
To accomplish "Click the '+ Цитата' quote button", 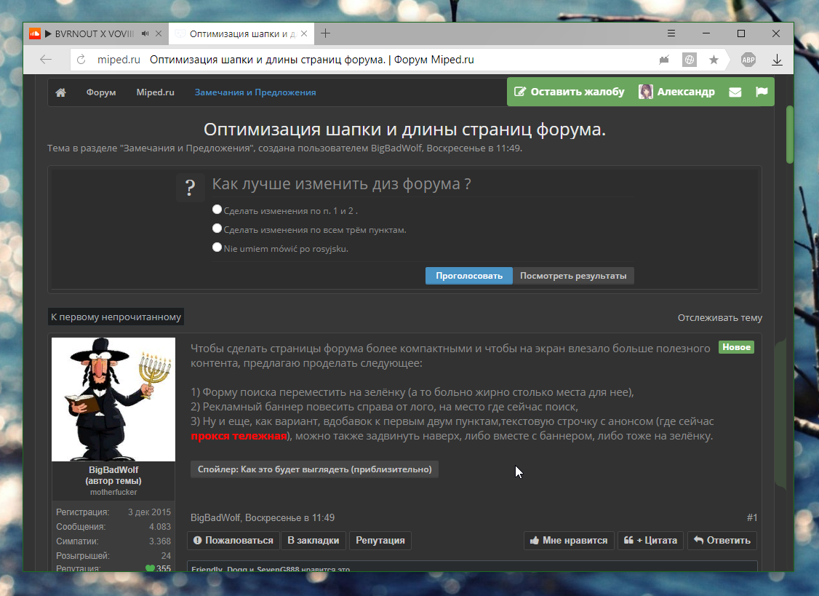I will point(650,540).
